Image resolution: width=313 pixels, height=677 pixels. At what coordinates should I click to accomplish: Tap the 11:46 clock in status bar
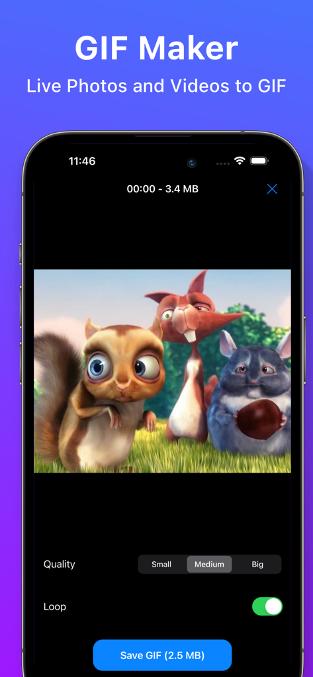click(82, 161)
